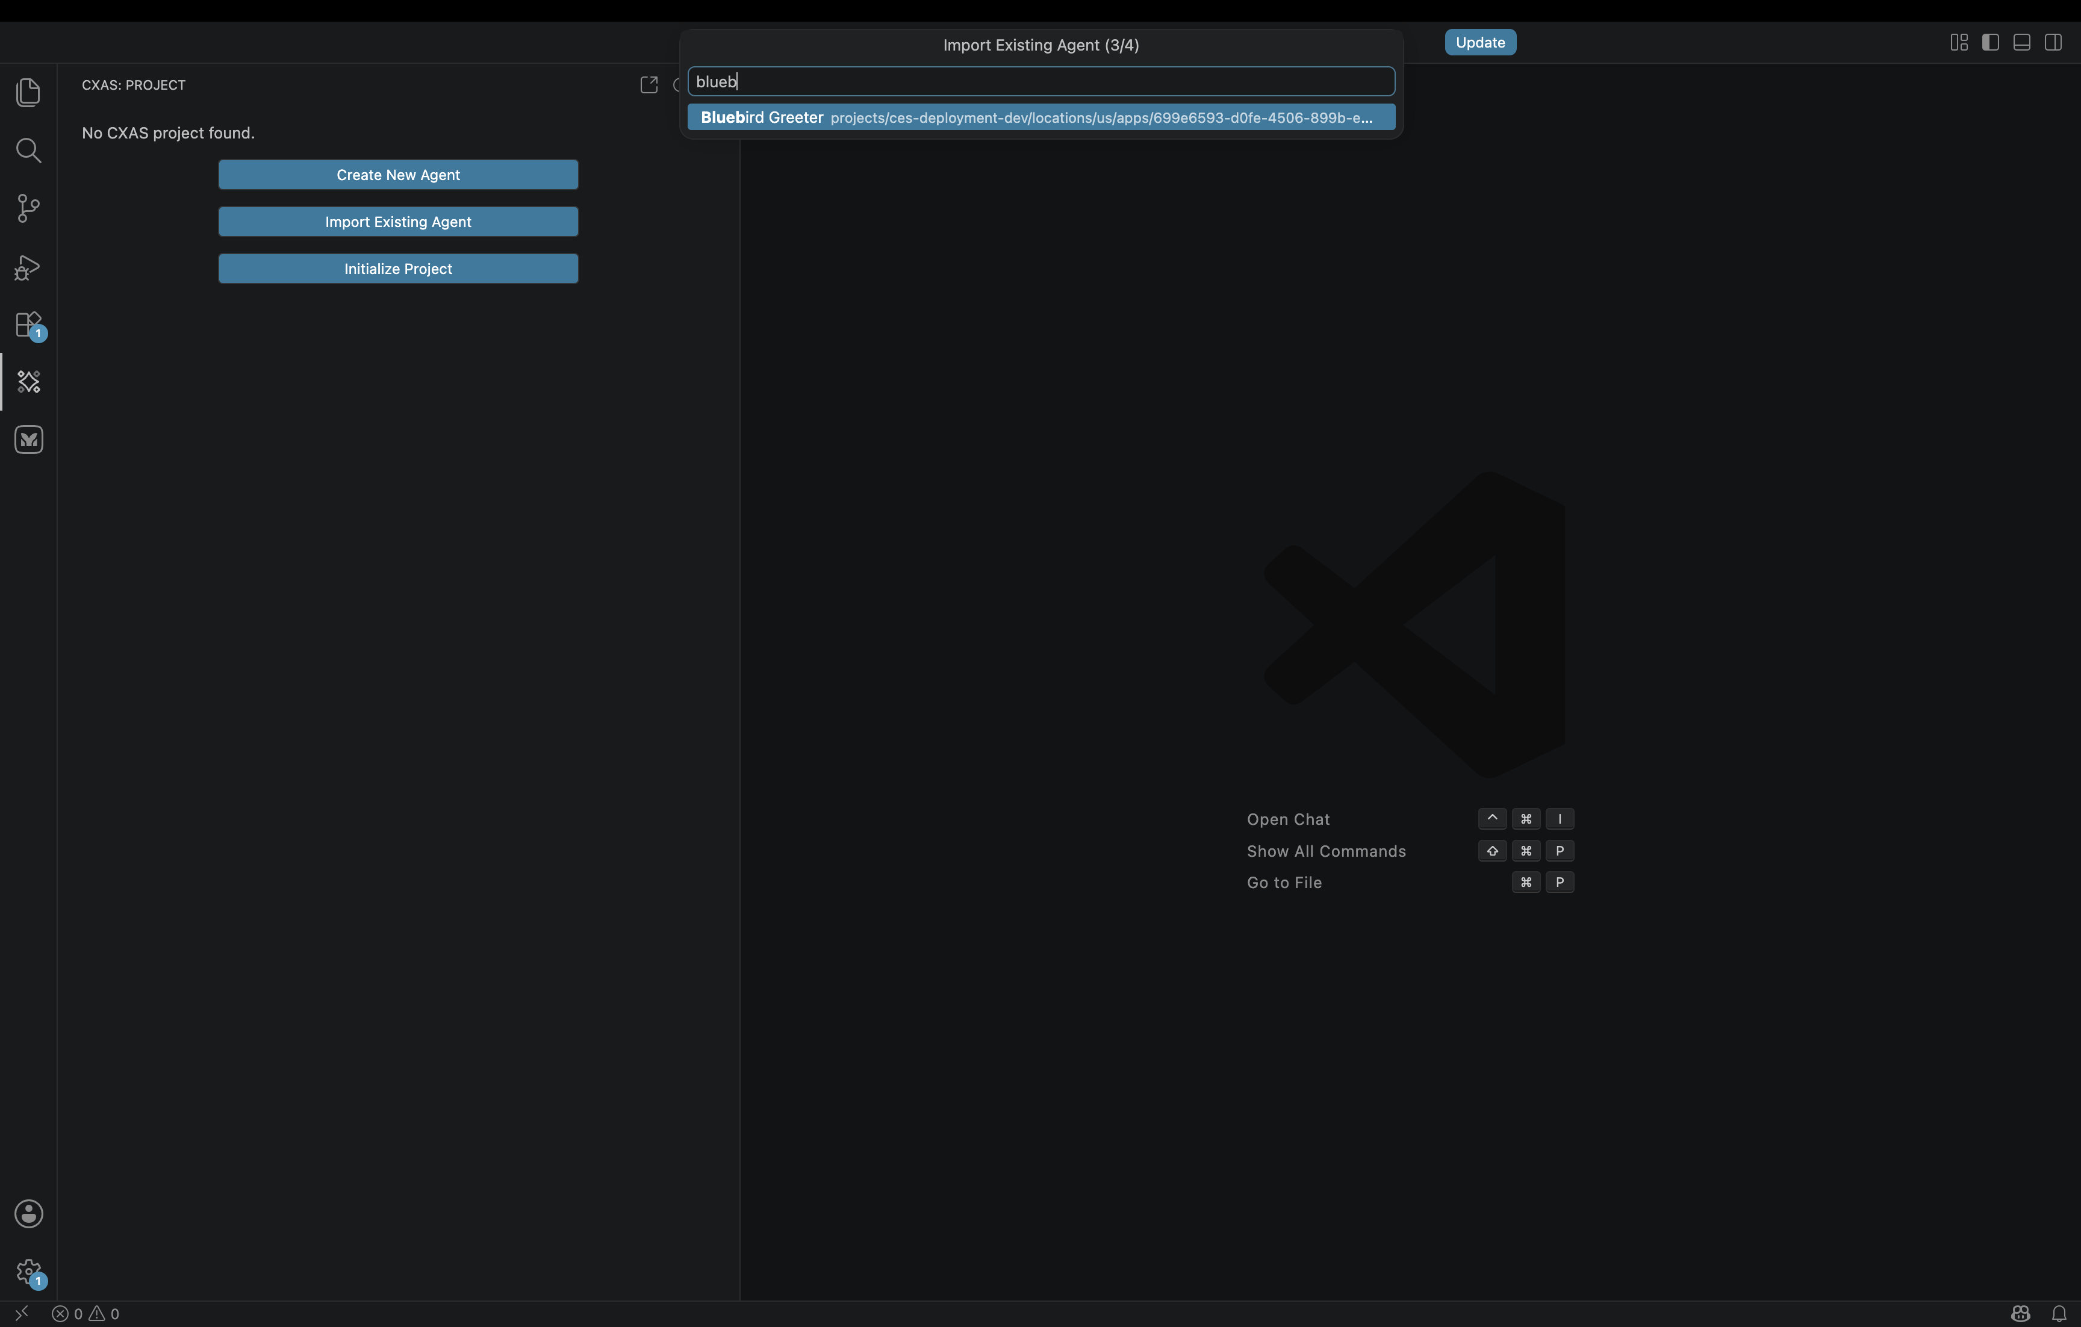This screenshot has width=2081, height=1327.
Task: Click the Initialize Project button
Action: (399, 269)
